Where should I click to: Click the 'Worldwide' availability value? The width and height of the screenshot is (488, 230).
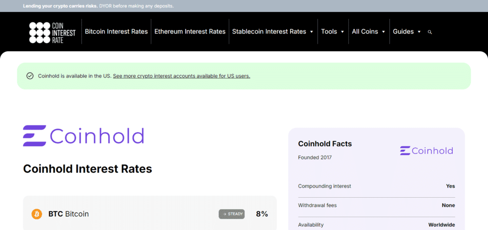click(442, 225)
